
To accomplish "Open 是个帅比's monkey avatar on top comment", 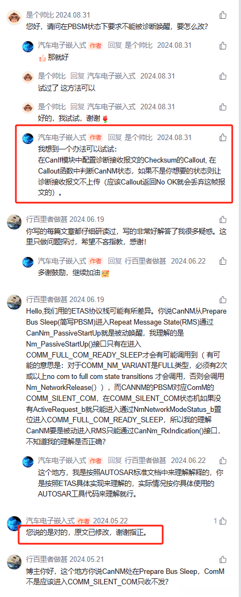I will [14, 18].
